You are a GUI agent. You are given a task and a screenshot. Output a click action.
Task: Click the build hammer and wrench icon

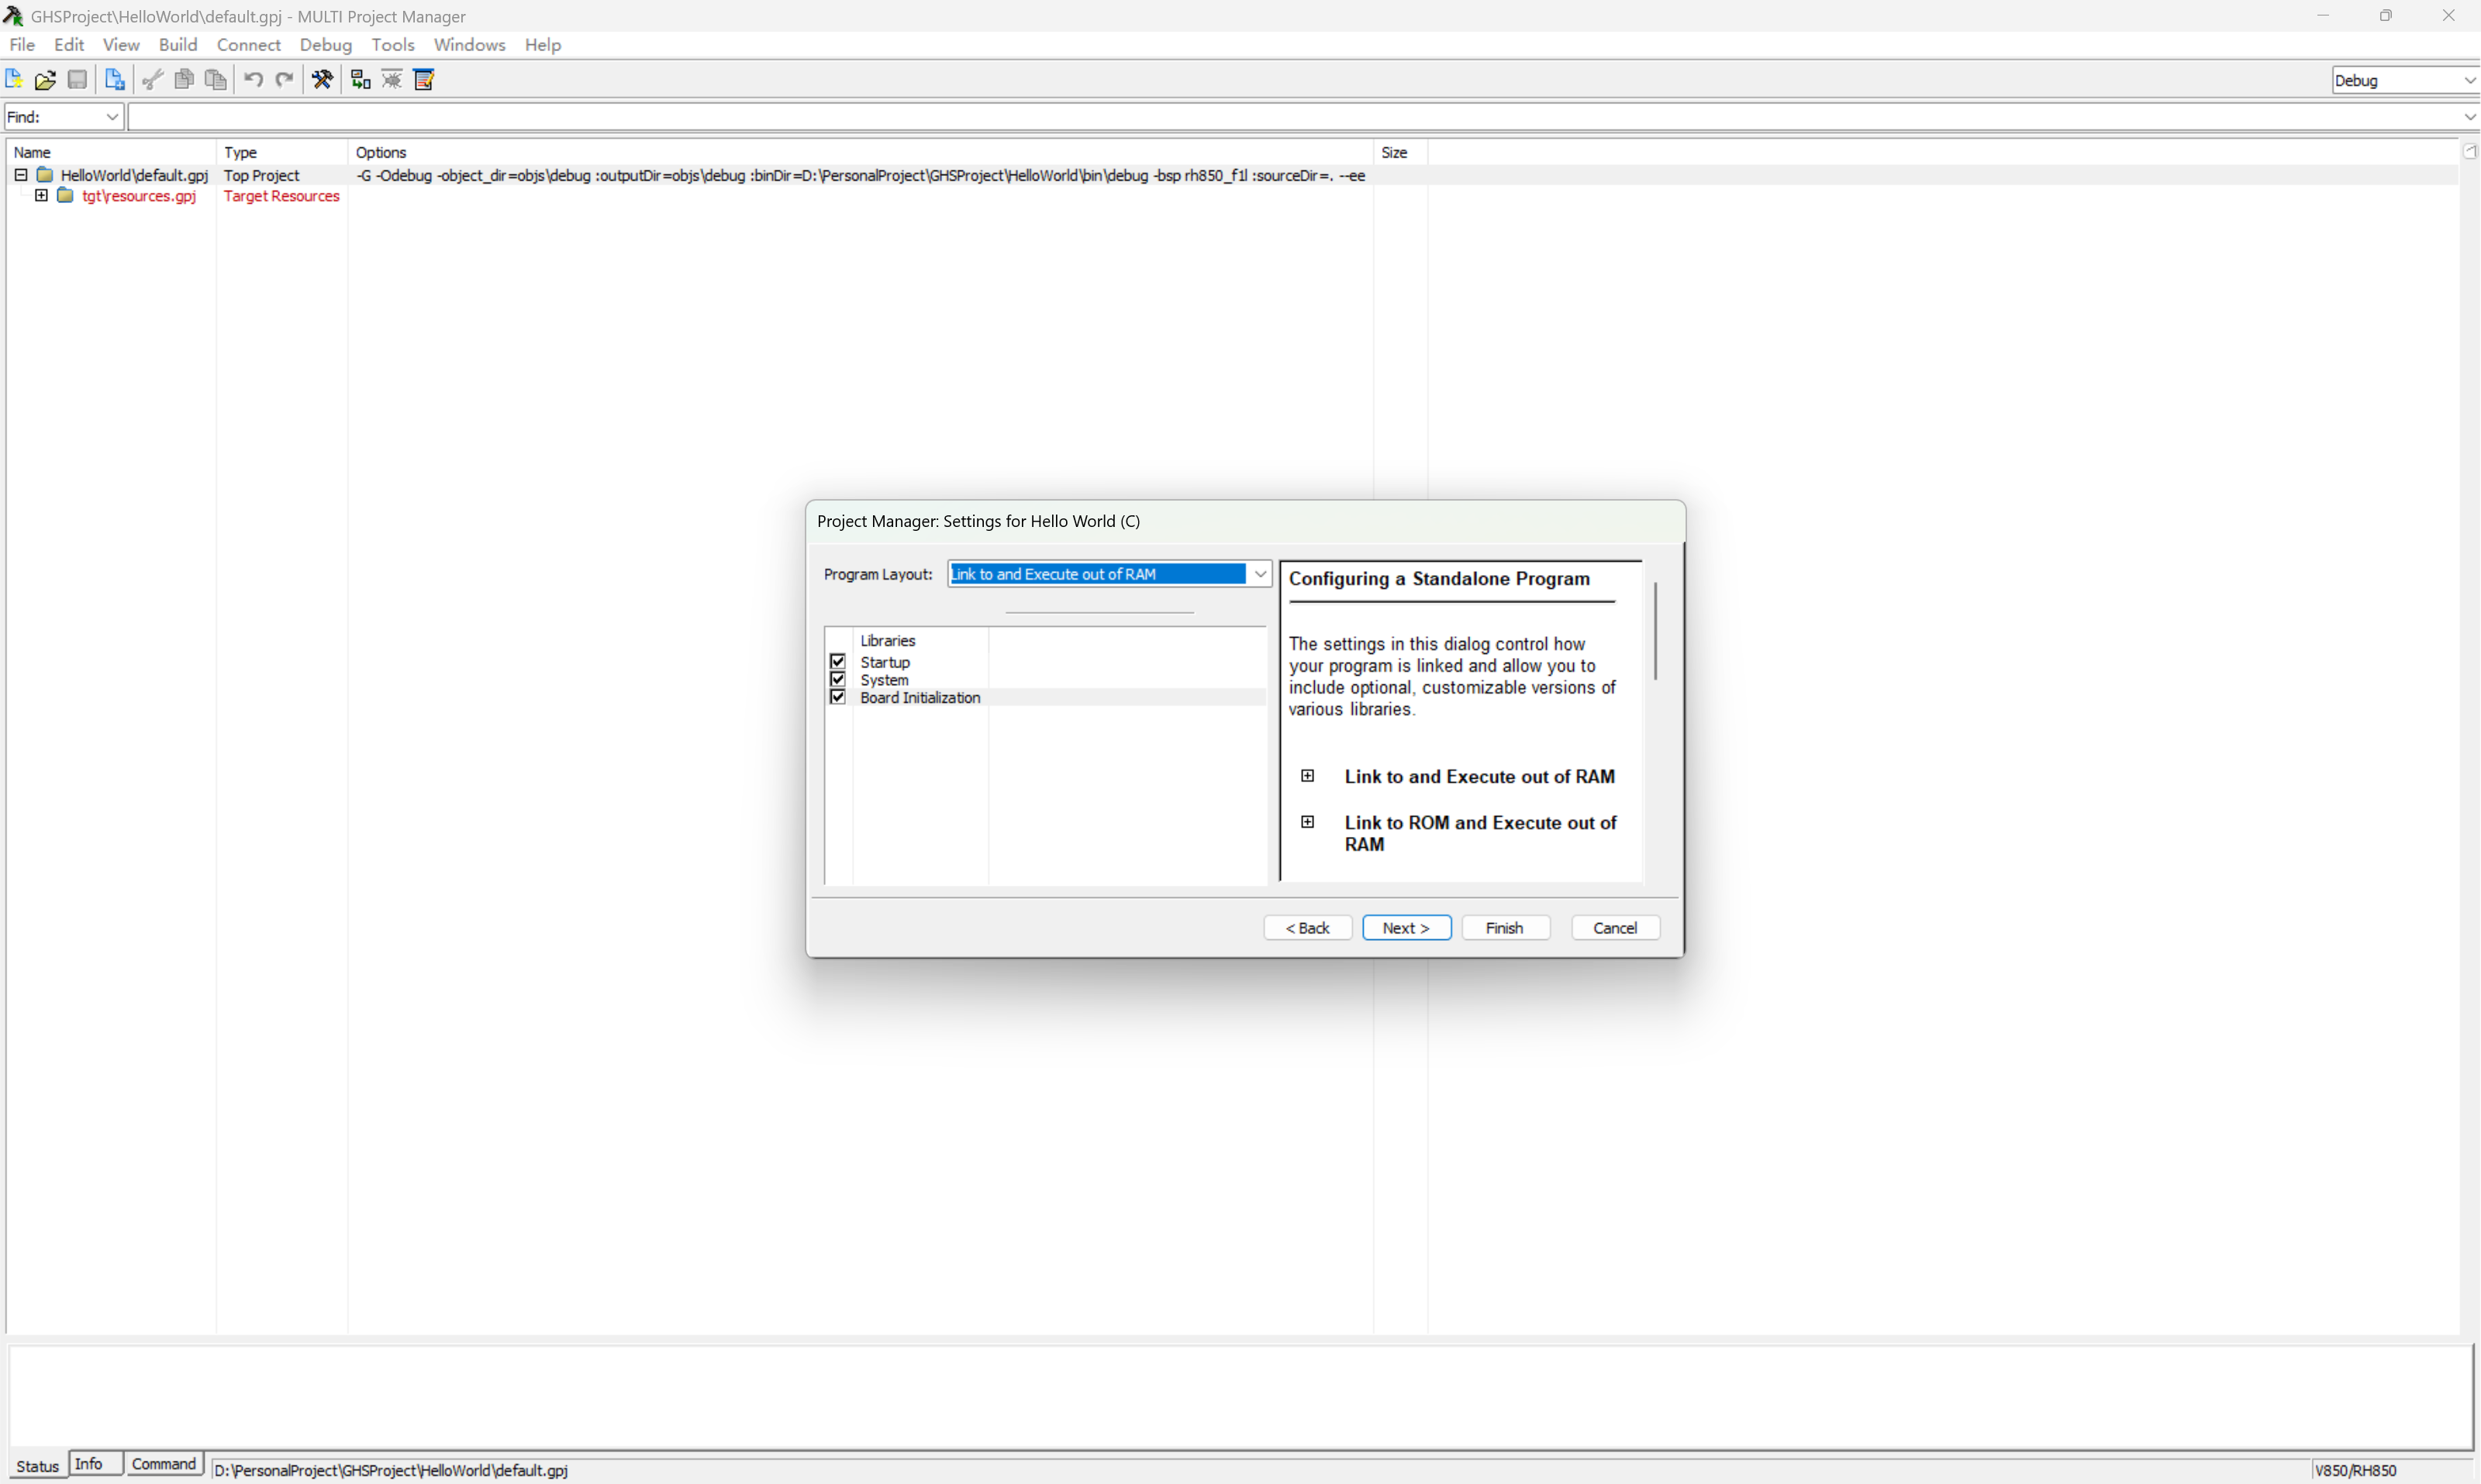pyautogui.click(x=322, y=79)
